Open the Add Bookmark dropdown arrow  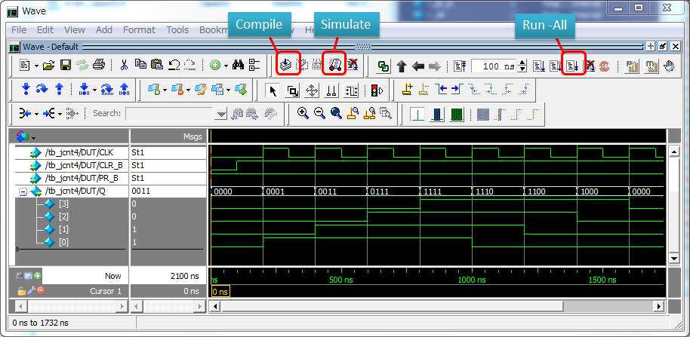click(x=164, y=90)
